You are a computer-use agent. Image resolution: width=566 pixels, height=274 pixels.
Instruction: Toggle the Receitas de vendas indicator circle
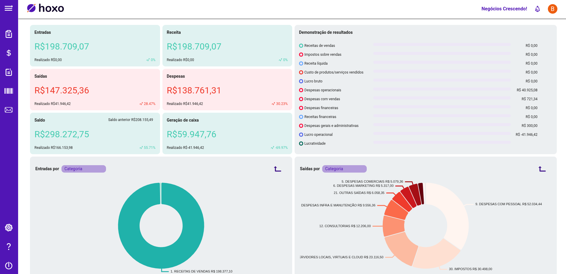coord(301,46)
